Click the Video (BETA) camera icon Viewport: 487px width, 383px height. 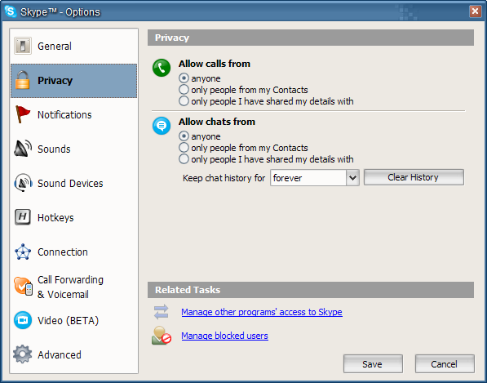click(x=23, y=320)
